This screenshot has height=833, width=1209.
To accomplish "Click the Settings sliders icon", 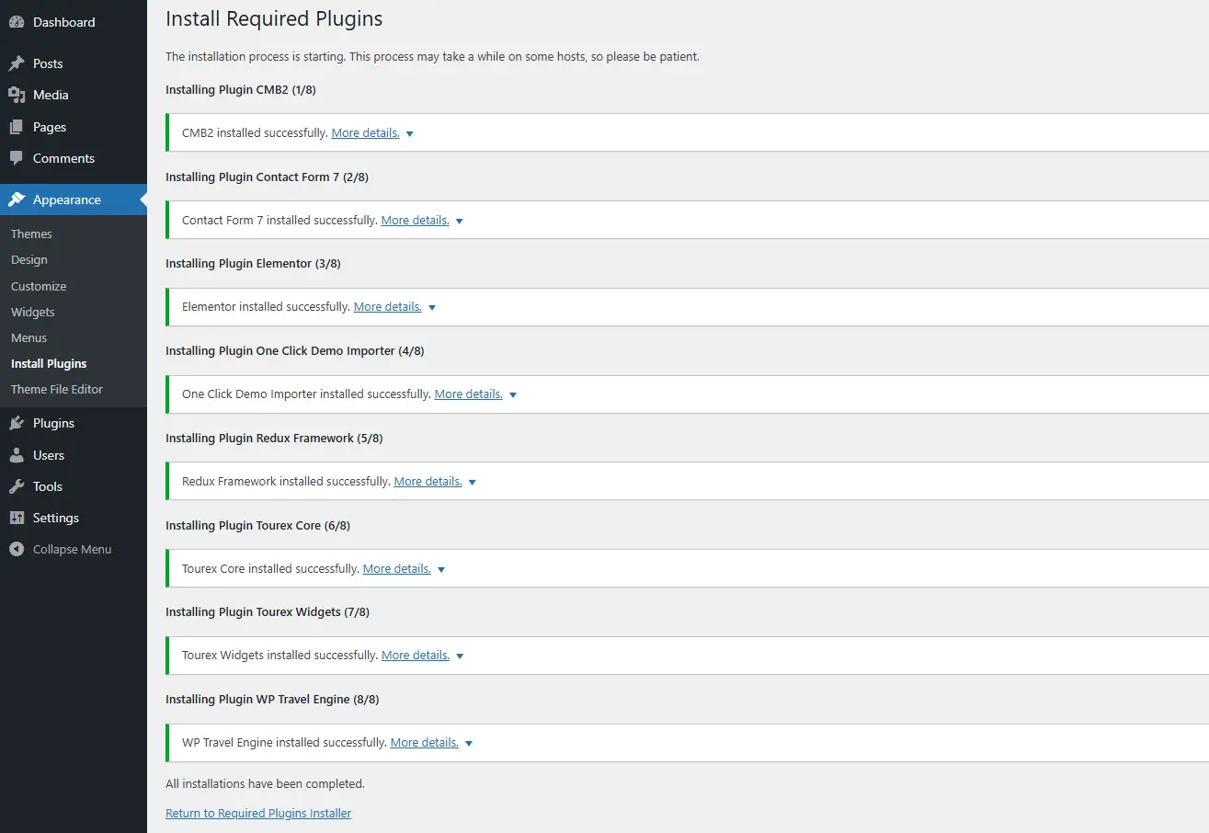I will 17,518.
